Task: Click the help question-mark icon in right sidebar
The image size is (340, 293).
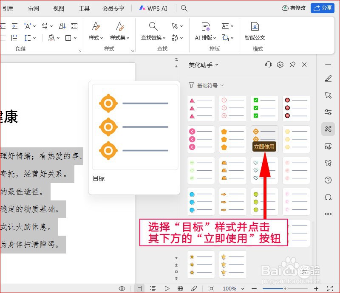Action: [x=328, y=180]
